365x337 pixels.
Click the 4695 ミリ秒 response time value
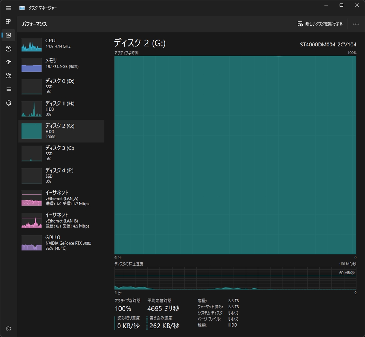pos(163,308)
